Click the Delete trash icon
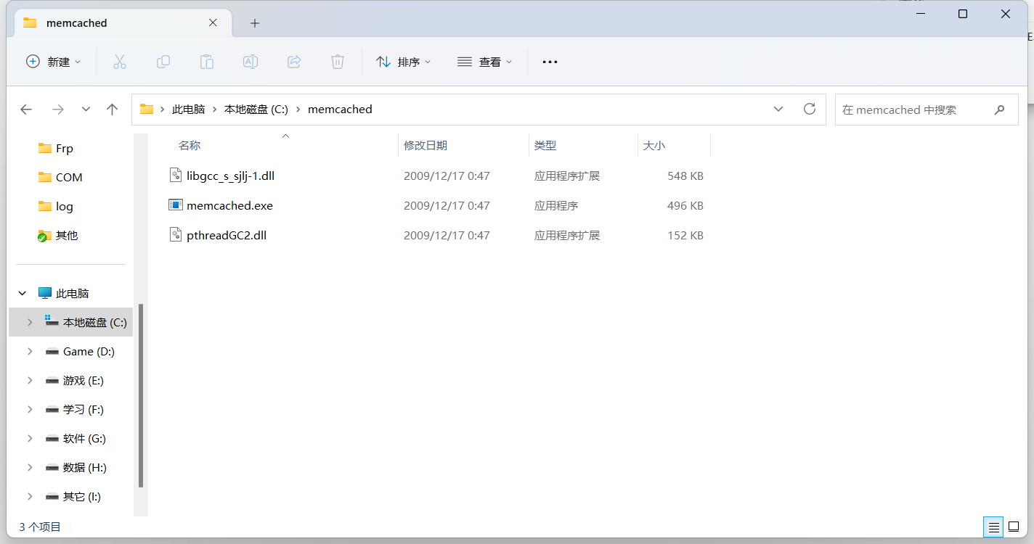This screenshot has height=544, width=1034. pyautogui.click(x=338, y=62)
